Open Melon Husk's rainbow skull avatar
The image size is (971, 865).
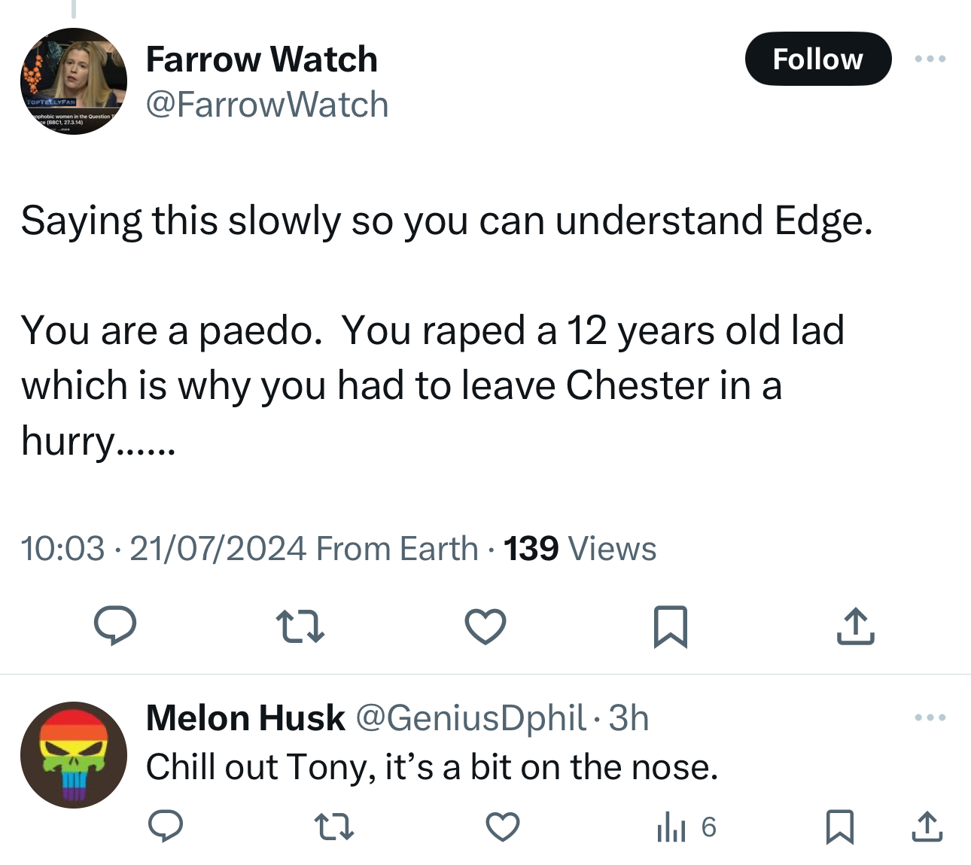[x=74, y=755]
